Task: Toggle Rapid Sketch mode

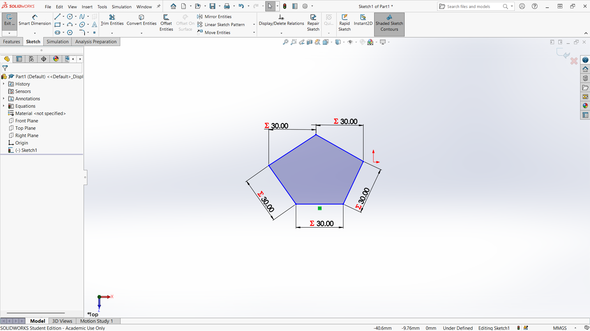Action: pos(345,23)
